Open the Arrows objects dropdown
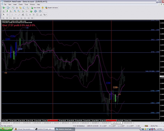 [45, 15]
